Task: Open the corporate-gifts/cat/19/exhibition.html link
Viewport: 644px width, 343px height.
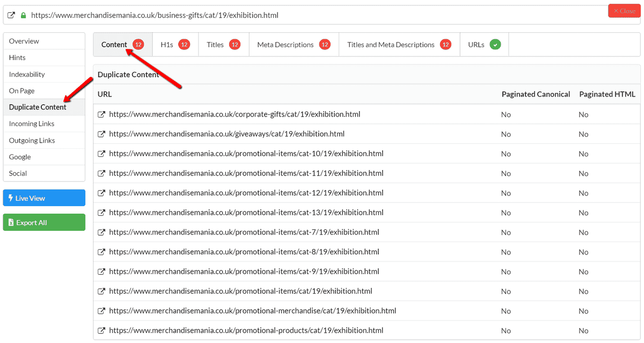Action: coord(235,114)
